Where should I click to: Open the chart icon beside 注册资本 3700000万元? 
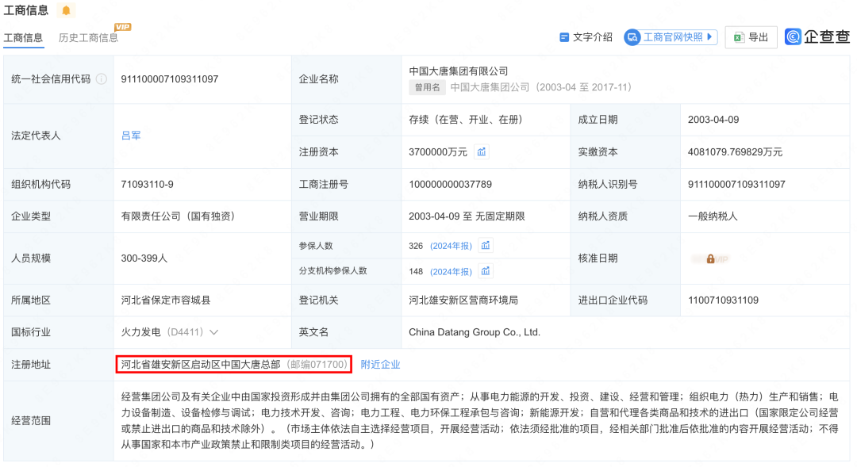(482, 152)
